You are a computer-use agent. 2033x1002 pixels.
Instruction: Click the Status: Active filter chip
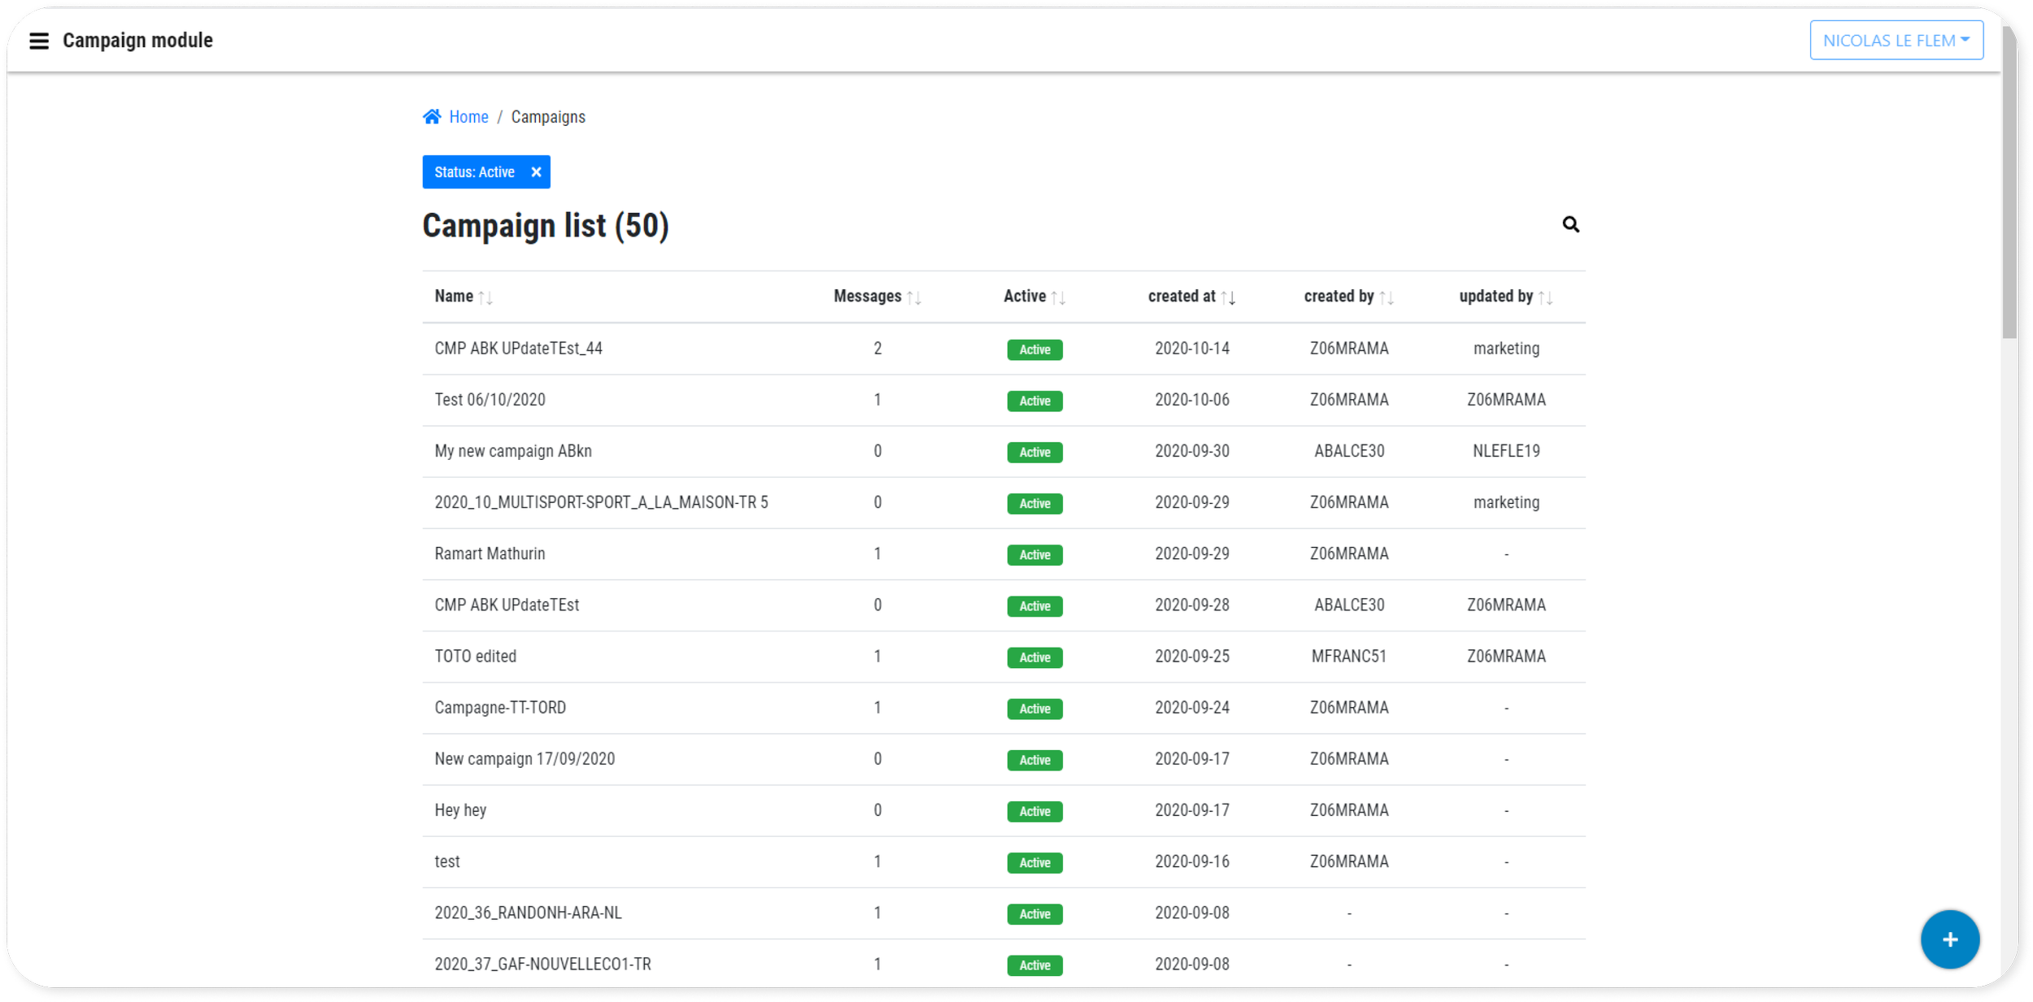pos(474,172)
